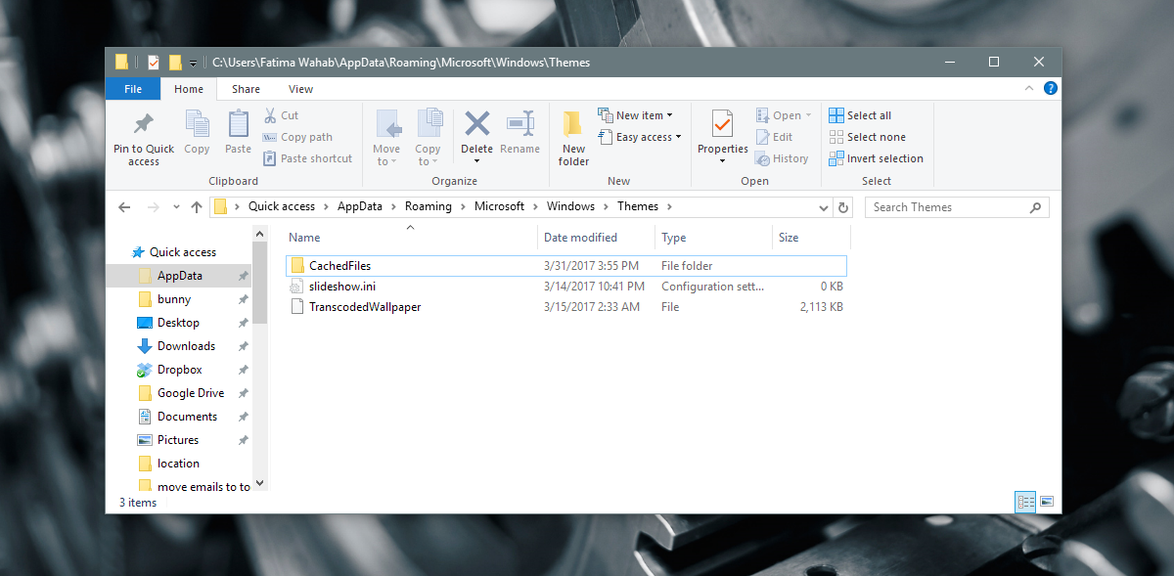
Task: Switch to the Home ribbon tab
Action: click(x=189, y=89)
